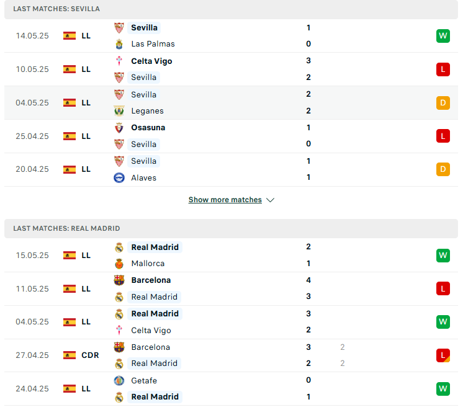Click the Alaves team crest
This screenshot has height=415, width=463.
coord(119,177)
